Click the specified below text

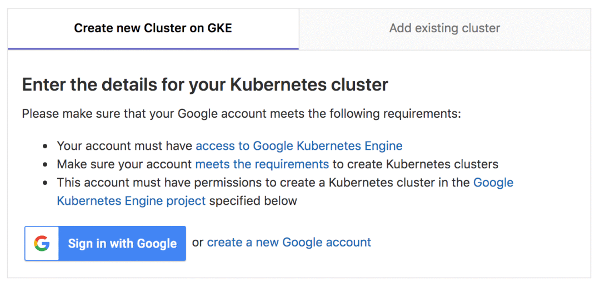[x=253, y=200]
